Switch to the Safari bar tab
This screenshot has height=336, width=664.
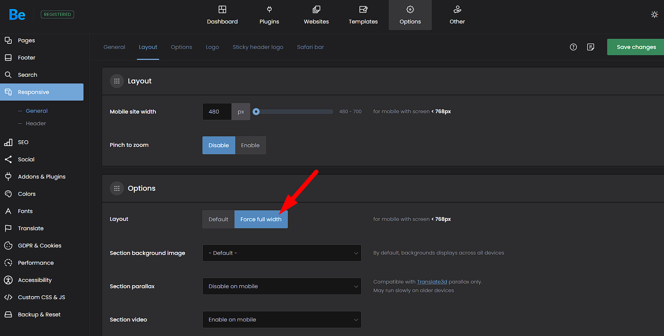tap(311, 47)
